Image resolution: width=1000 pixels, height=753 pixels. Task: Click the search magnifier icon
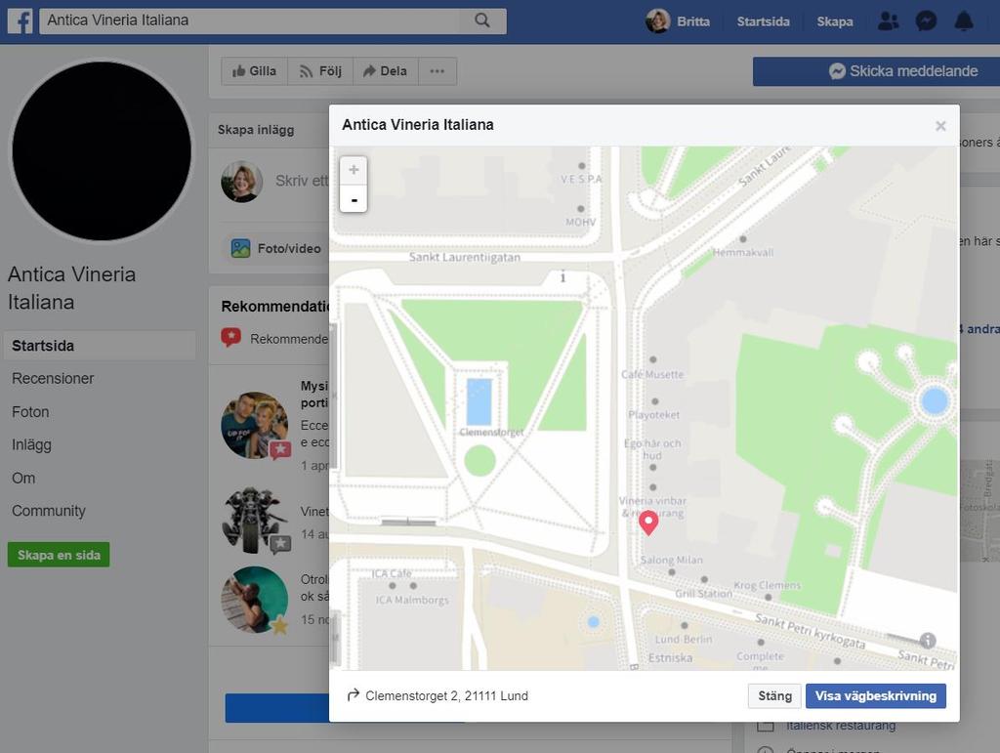pyautogui.click(x=482, y=21)
